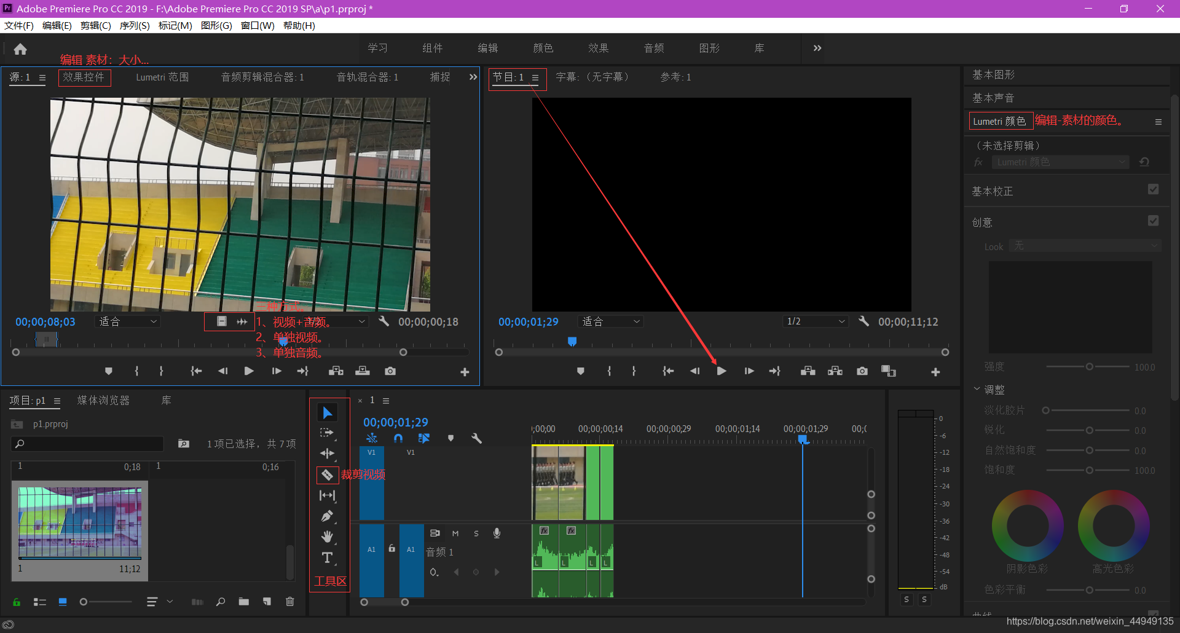The image size is (1180, 633).
Task: Open the 基本图形 panel header
Action: [994, 74]
